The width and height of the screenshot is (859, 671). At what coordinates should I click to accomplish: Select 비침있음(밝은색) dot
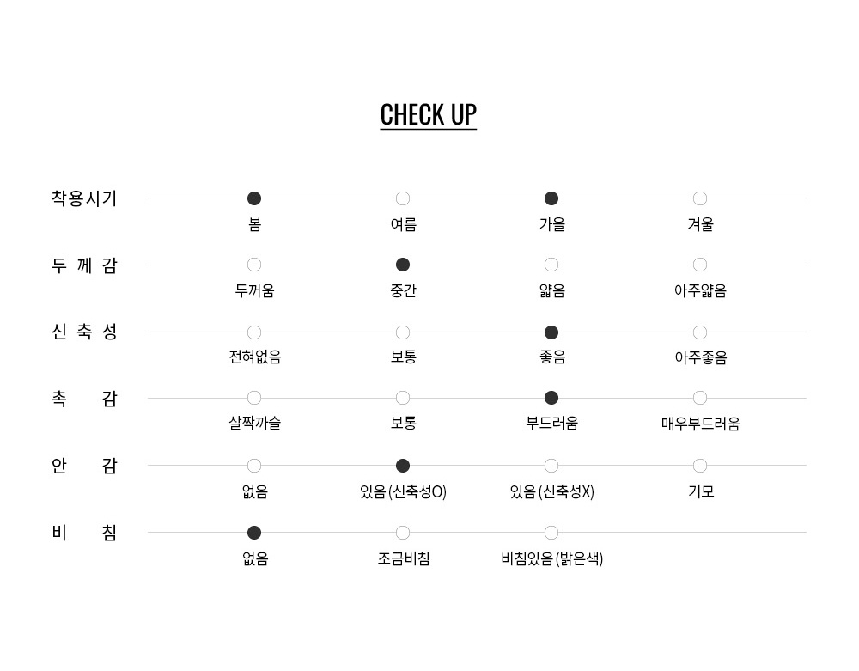point(551,533)
